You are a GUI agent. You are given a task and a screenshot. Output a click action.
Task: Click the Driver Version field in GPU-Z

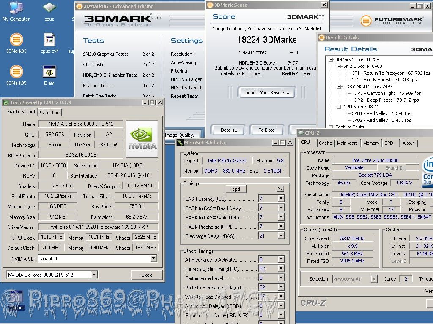coord(98,227)
